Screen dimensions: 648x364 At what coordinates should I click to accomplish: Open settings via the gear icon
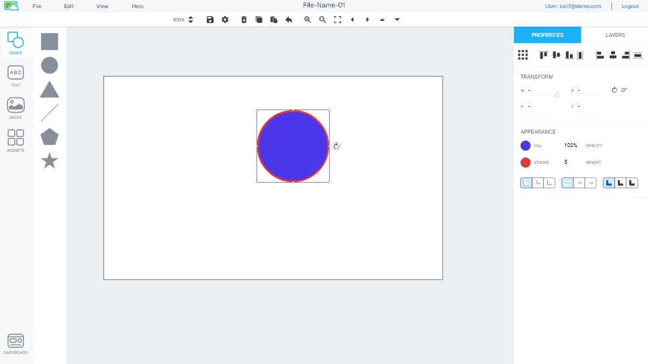[225, 19]
